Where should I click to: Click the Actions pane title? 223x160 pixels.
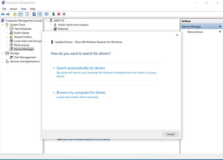[x=186, y=21]
